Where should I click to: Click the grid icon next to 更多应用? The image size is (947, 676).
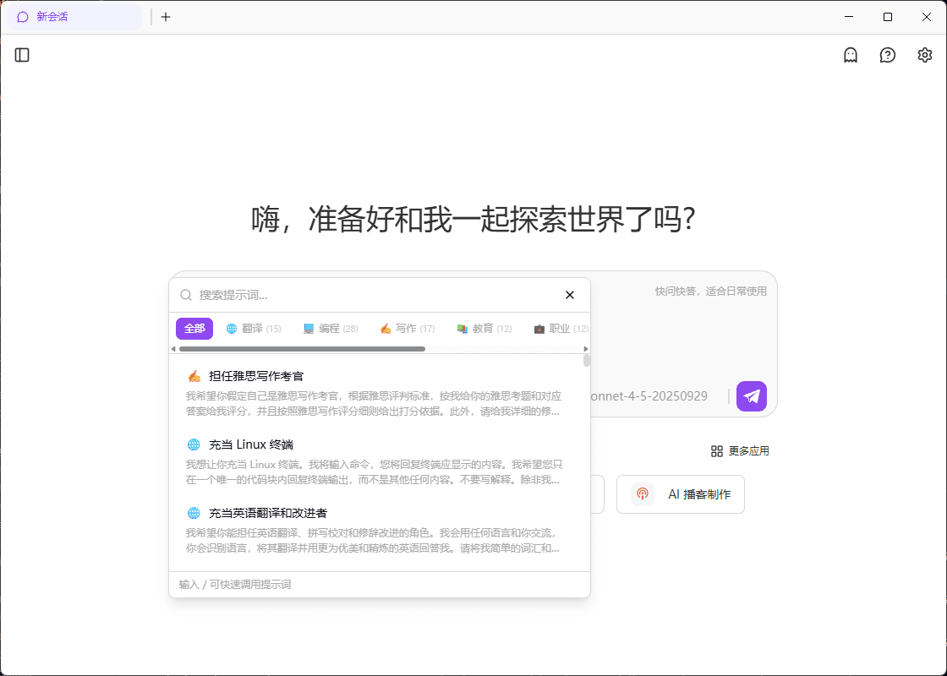717,451
